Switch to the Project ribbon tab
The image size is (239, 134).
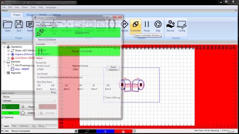tap(17, 15)
